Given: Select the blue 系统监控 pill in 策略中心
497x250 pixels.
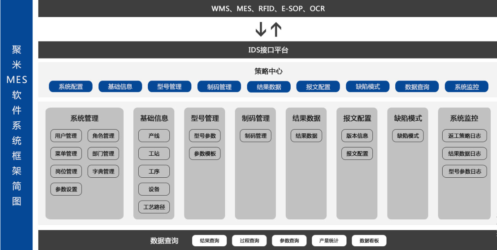Looking at the screenshot, I should point(467,86).
